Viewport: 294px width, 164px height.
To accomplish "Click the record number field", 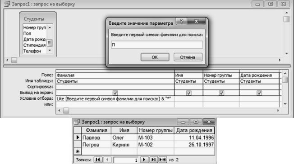I will tap(126, 160).
